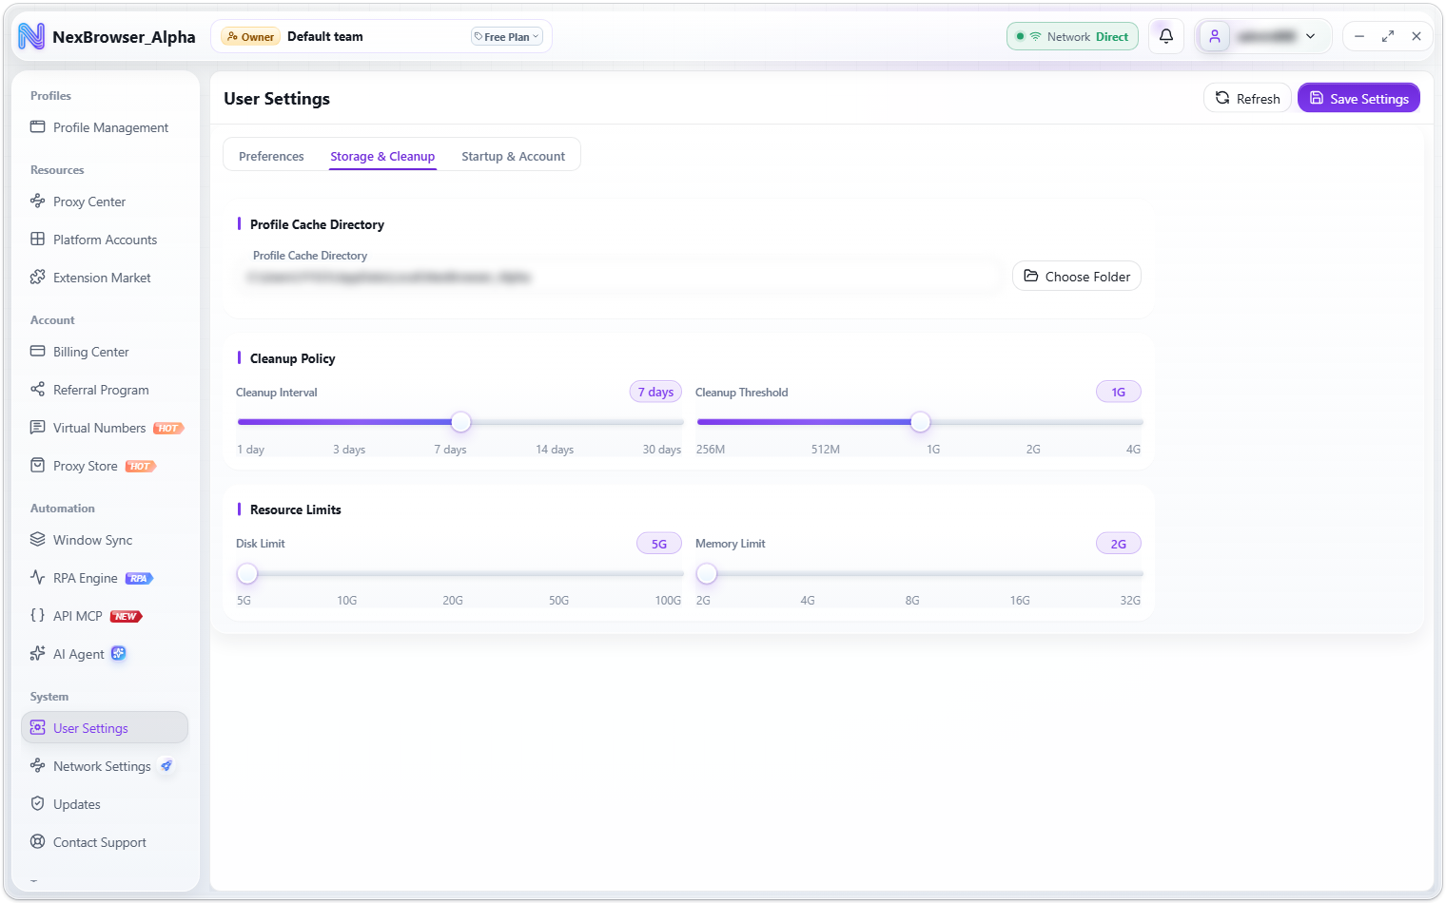The width and height of the screenshot is (1446, 903).
Task: Open Network Settings in sidebar
Action: [105, 766]
